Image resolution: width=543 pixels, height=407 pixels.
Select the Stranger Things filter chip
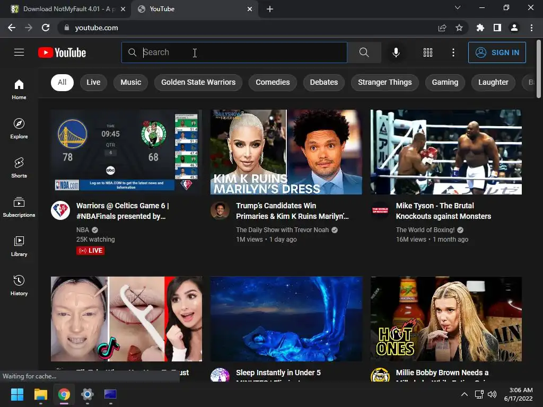click(385, 82)
